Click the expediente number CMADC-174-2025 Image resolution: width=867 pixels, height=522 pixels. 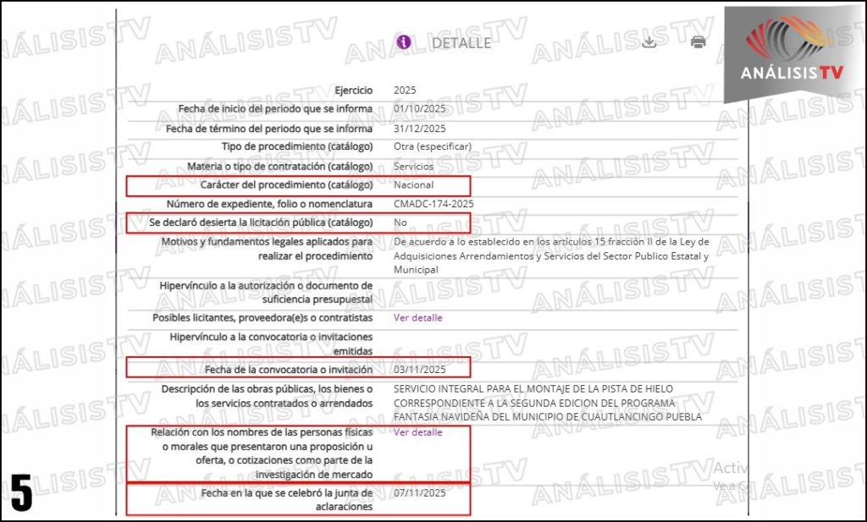coord(433,204)
